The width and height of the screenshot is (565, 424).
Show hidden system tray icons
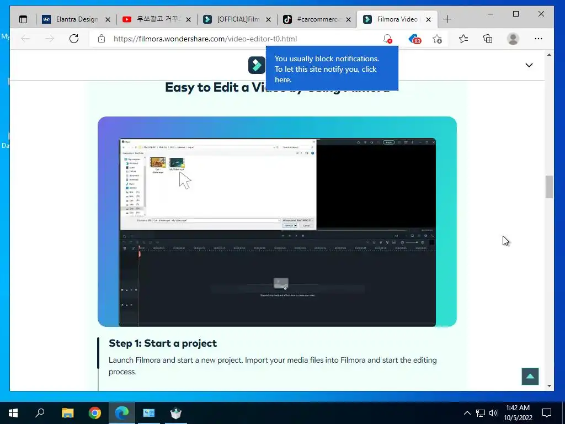[467, 413]
